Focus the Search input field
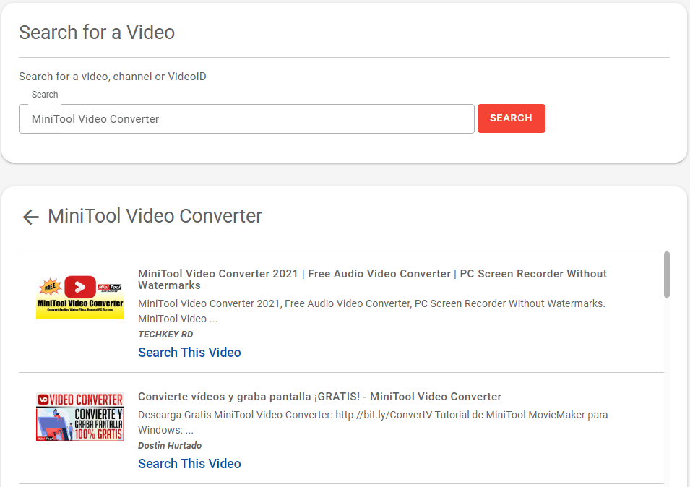The height and width of the screenshot is (487, 690). point(246,118)
